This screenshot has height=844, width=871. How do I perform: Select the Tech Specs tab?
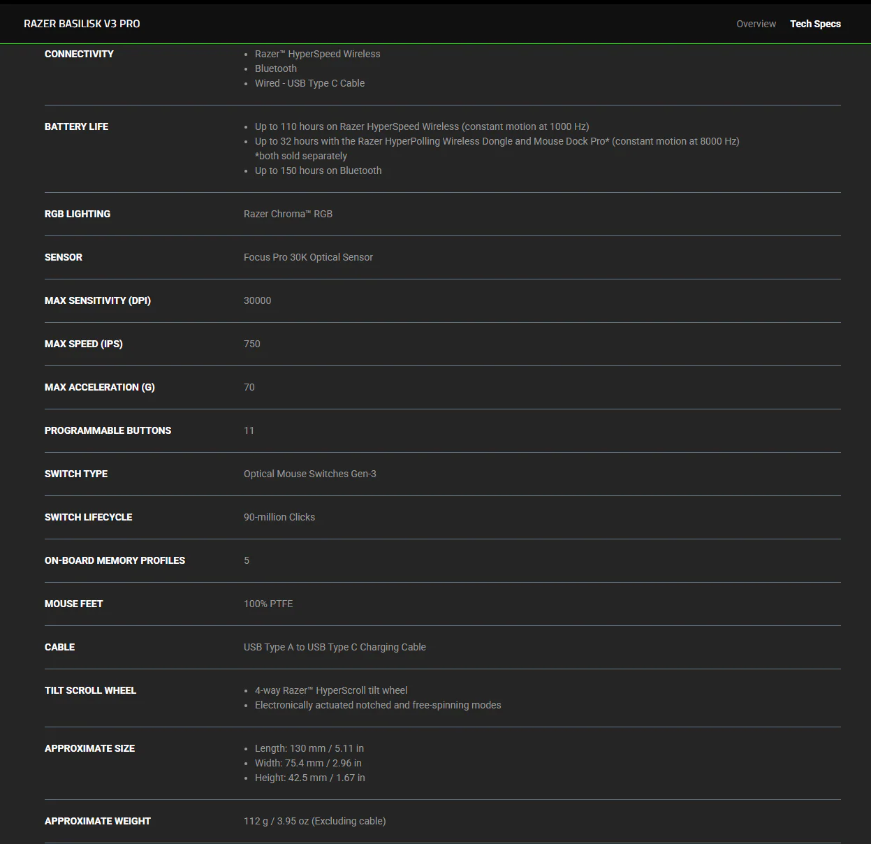[815, 24]
